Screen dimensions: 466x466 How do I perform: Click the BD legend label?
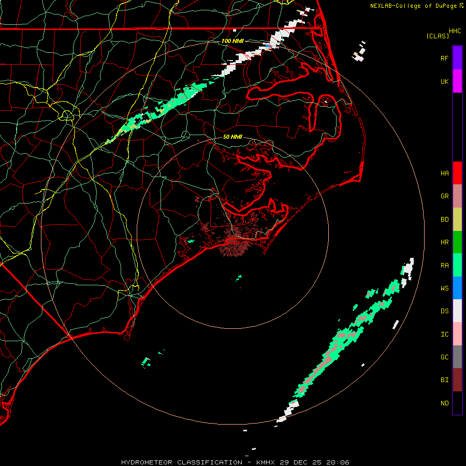pyautogui.click(x=444, y=220)
